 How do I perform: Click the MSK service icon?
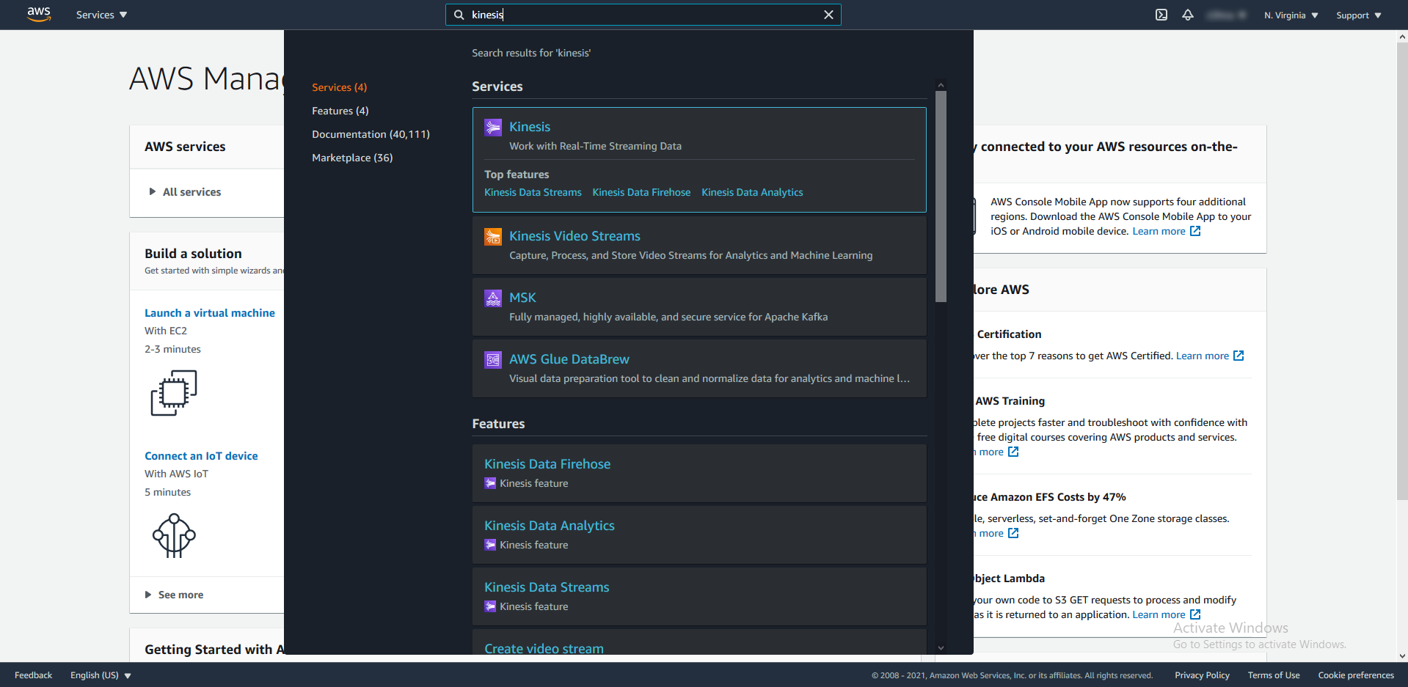point(493,298)
